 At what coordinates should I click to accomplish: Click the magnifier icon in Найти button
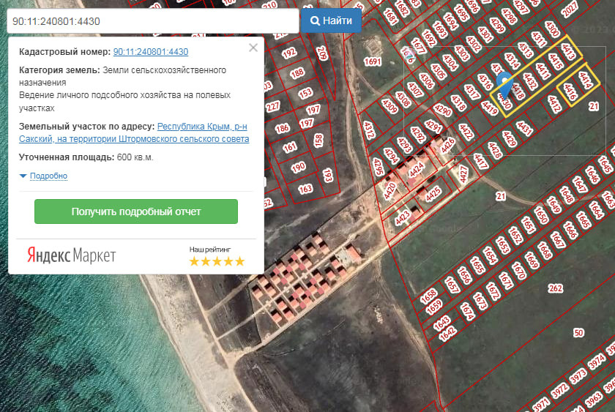315,20
